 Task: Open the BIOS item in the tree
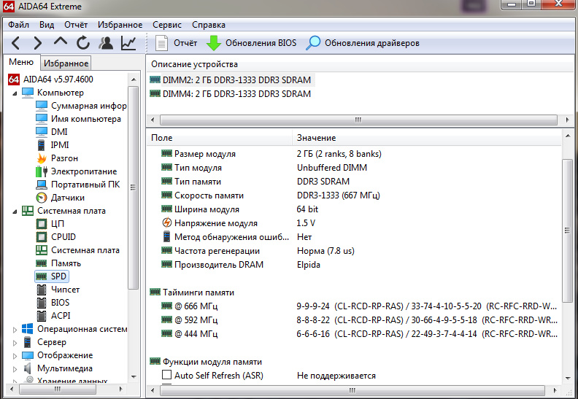(x=60, y=303)
